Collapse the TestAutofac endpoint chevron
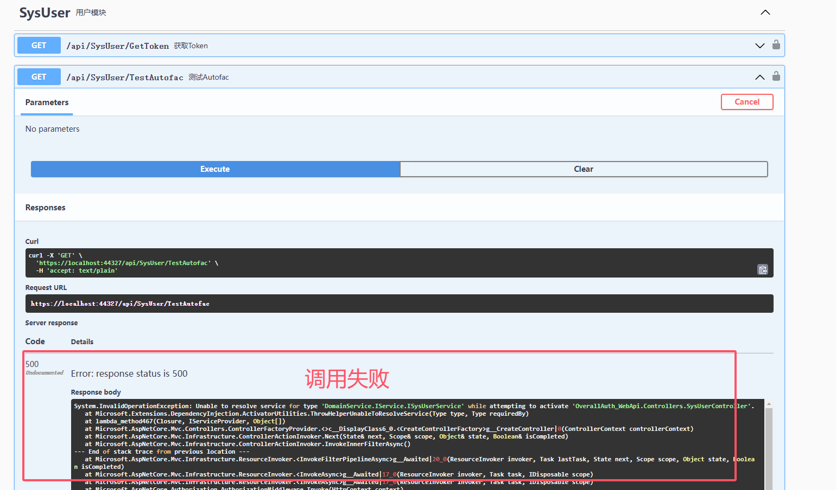Image resolution: width=836 pixels, height=490 pixels. (759, 77)
